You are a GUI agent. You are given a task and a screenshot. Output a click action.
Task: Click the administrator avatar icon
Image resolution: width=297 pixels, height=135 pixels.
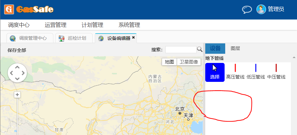261,9
